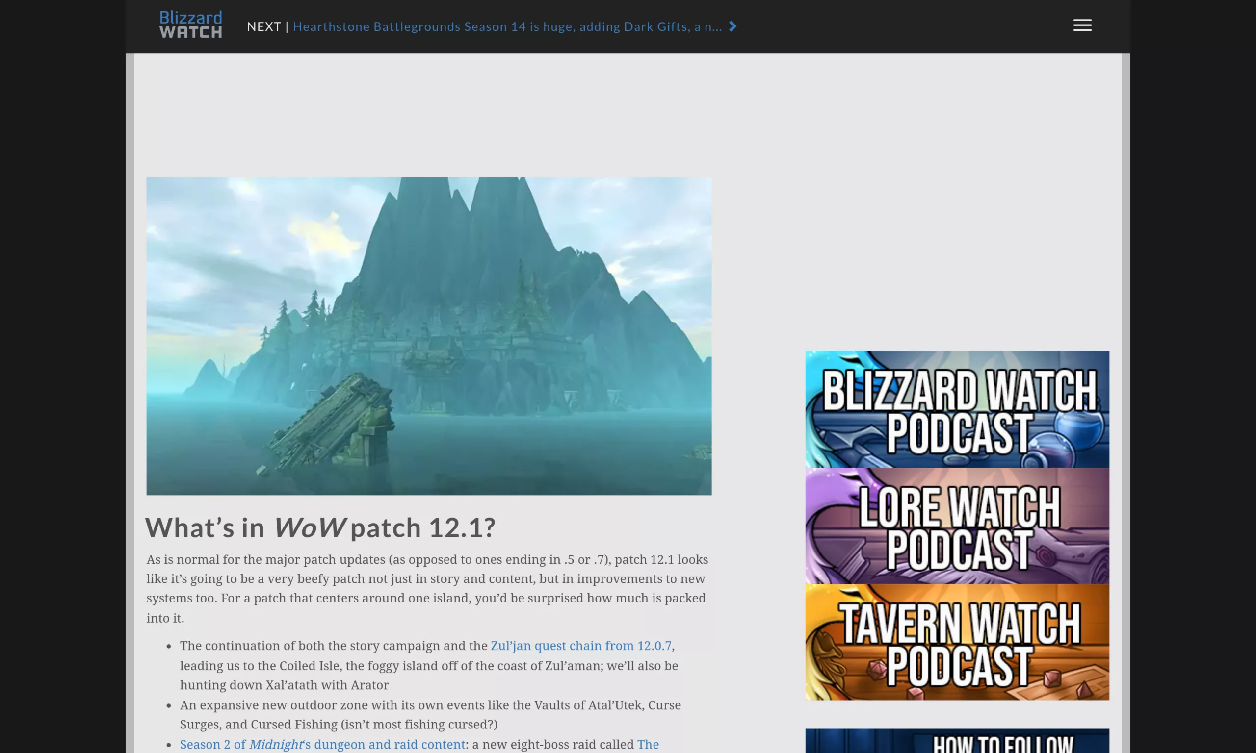Click the text "hunting down Xal'atath with Arator"
The height and width of the screenshot is (753, 1256).
(x=284, y=685)
